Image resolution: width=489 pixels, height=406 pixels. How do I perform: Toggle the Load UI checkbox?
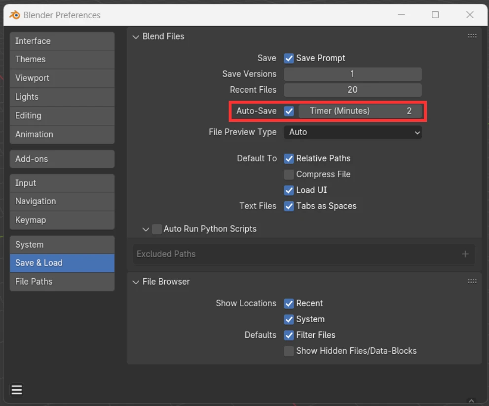289,190
